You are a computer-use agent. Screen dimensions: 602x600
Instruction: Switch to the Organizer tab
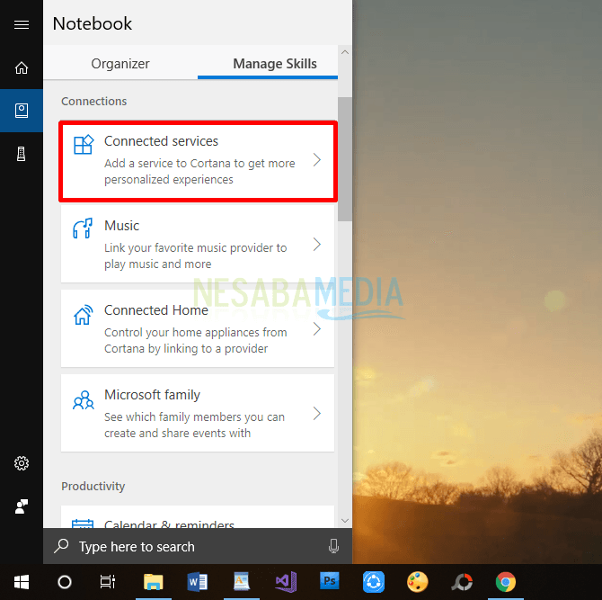(120, 64)
